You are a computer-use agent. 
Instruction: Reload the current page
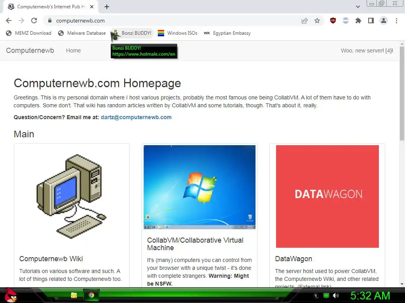(34, 21)
